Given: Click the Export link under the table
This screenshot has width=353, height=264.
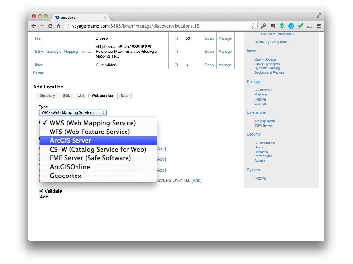Looking at the screenshot, I should [x=39, y=73].
